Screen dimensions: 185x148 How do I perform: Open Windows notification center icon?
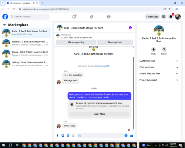(x=181, y=145)
